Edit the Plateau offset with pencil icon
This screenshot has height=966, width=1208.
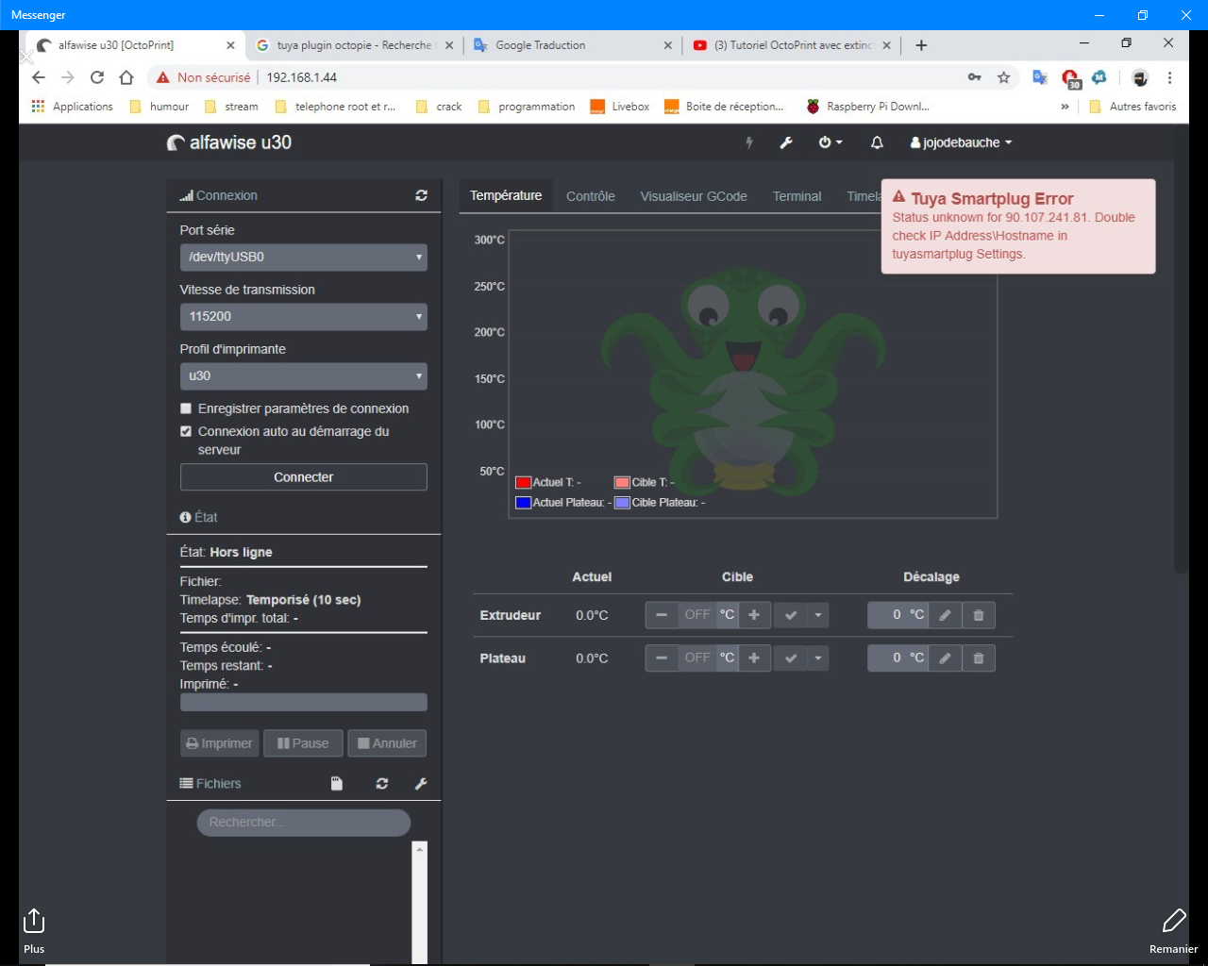pyautogui.click(x=945, y=658)
